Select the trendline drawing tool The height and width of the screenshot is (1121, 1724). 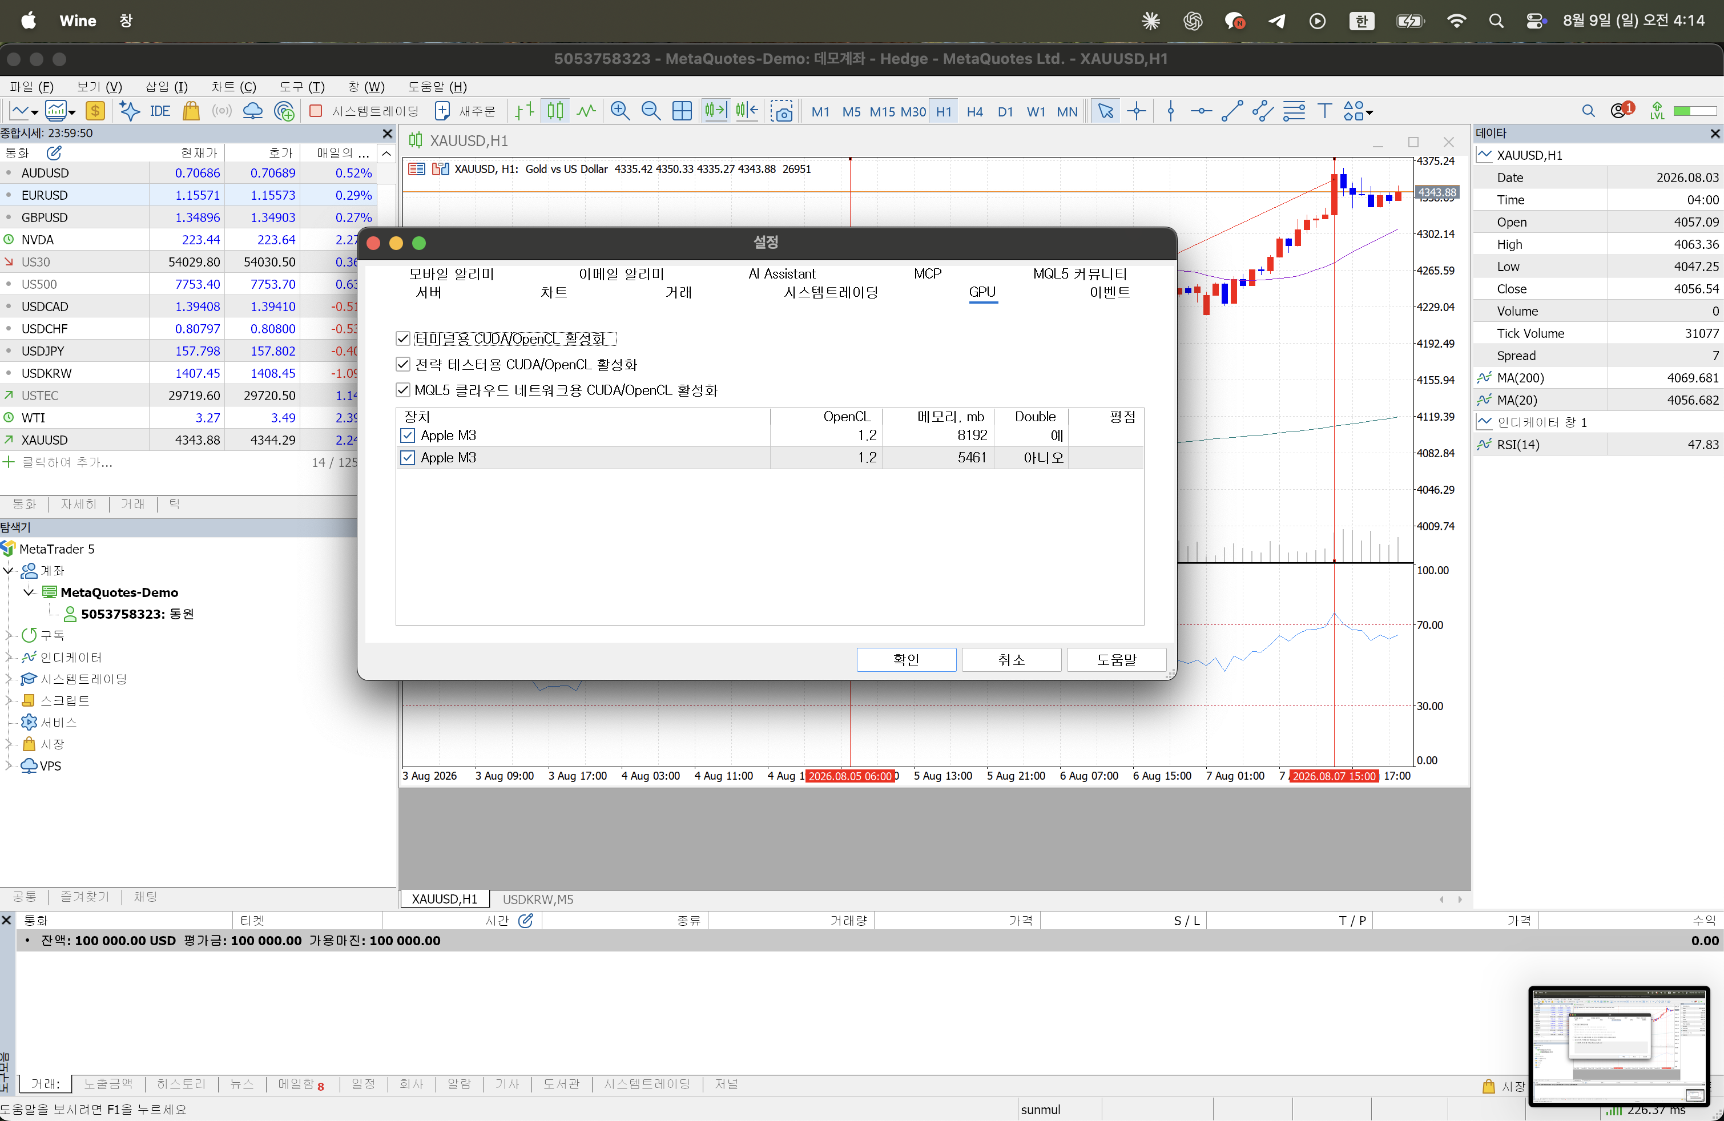1232,111
